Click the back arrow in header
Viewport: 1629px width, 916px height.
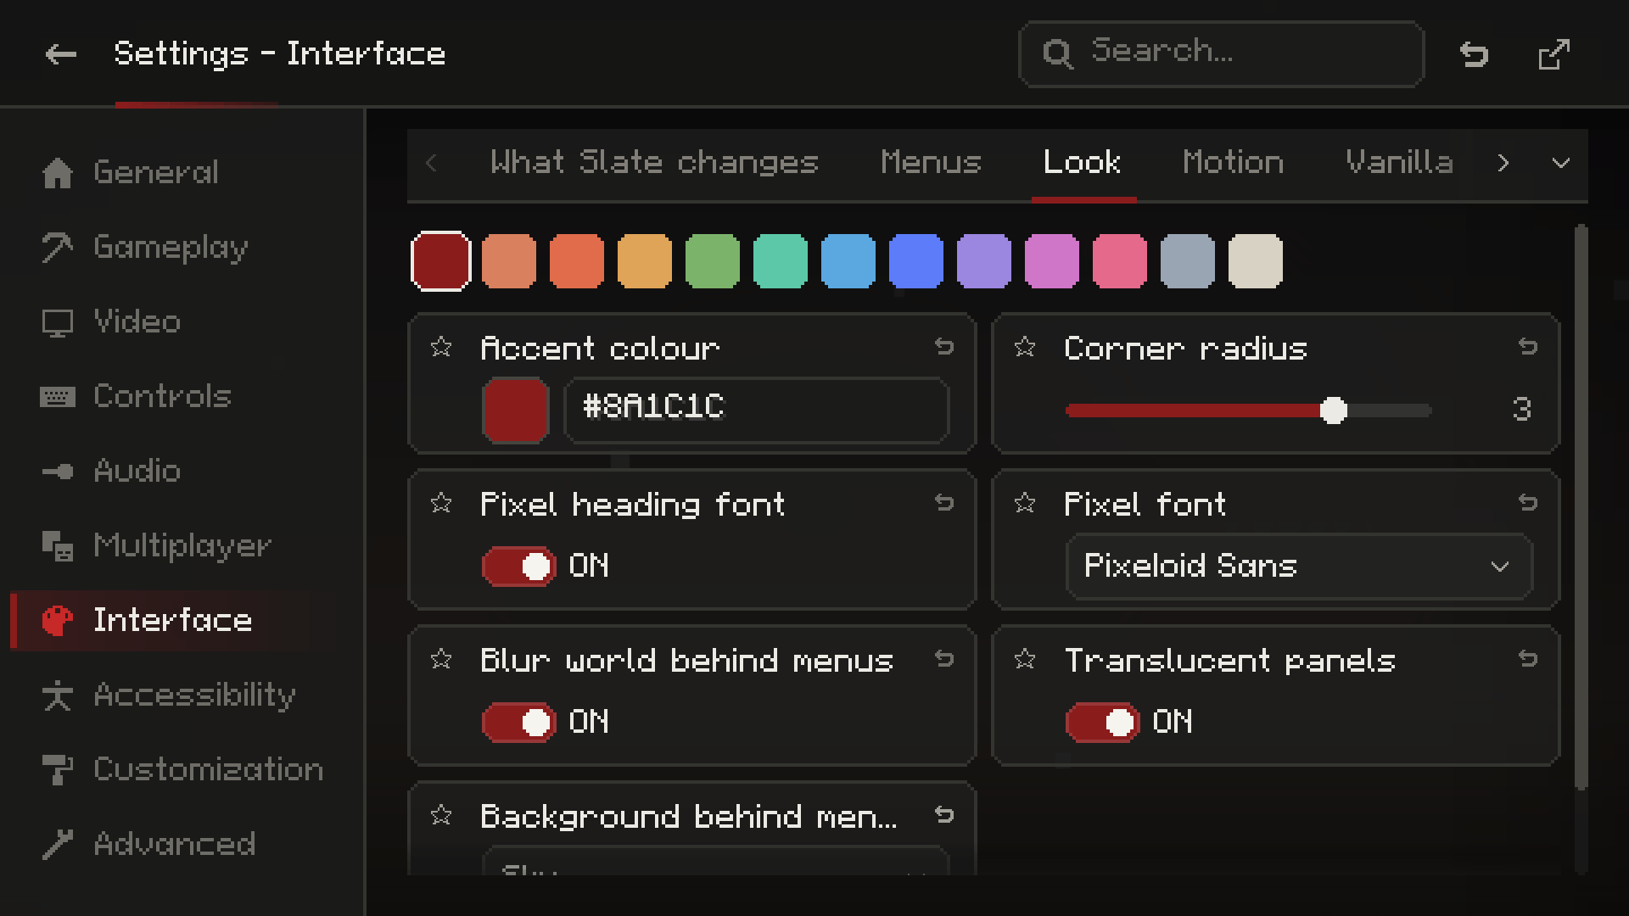[x=60, y=55]
